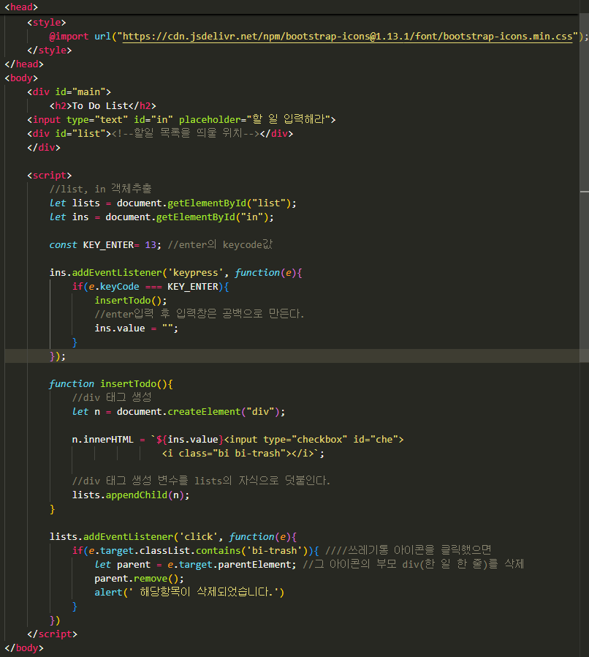Screen dimensions: 589x657
Task: Click the closing style tag
Action: click(x=50, y=50)
